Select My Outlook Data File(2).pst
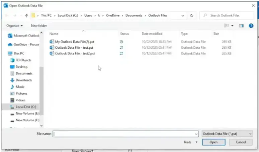The width and height of the screenshot is (259, 152). pyautogui.click(x=75, y=42)
